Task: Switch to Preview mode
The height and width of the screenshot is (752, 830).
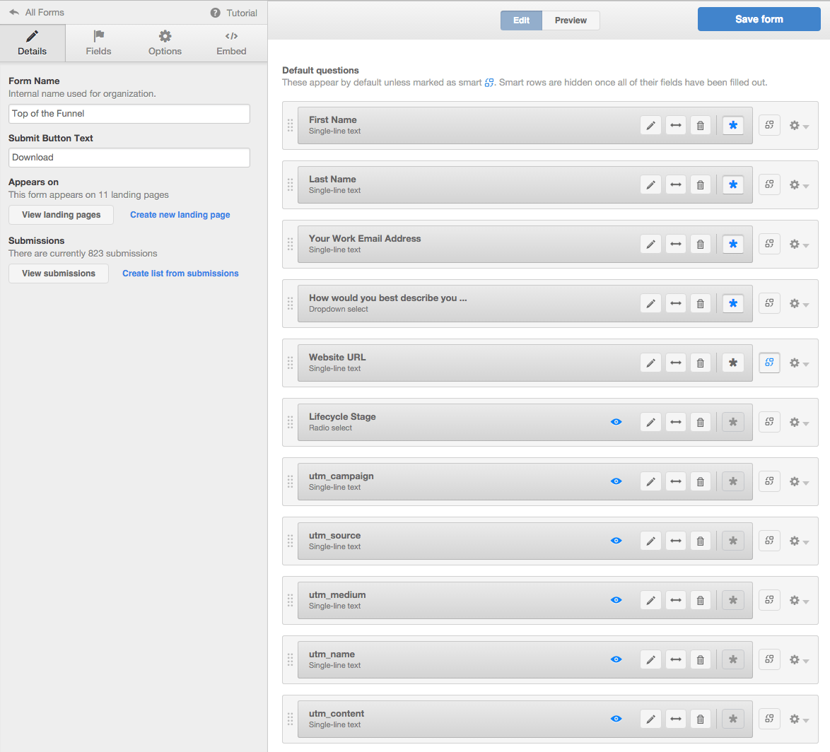Action: pyautogui.click(x=570, y=20)
